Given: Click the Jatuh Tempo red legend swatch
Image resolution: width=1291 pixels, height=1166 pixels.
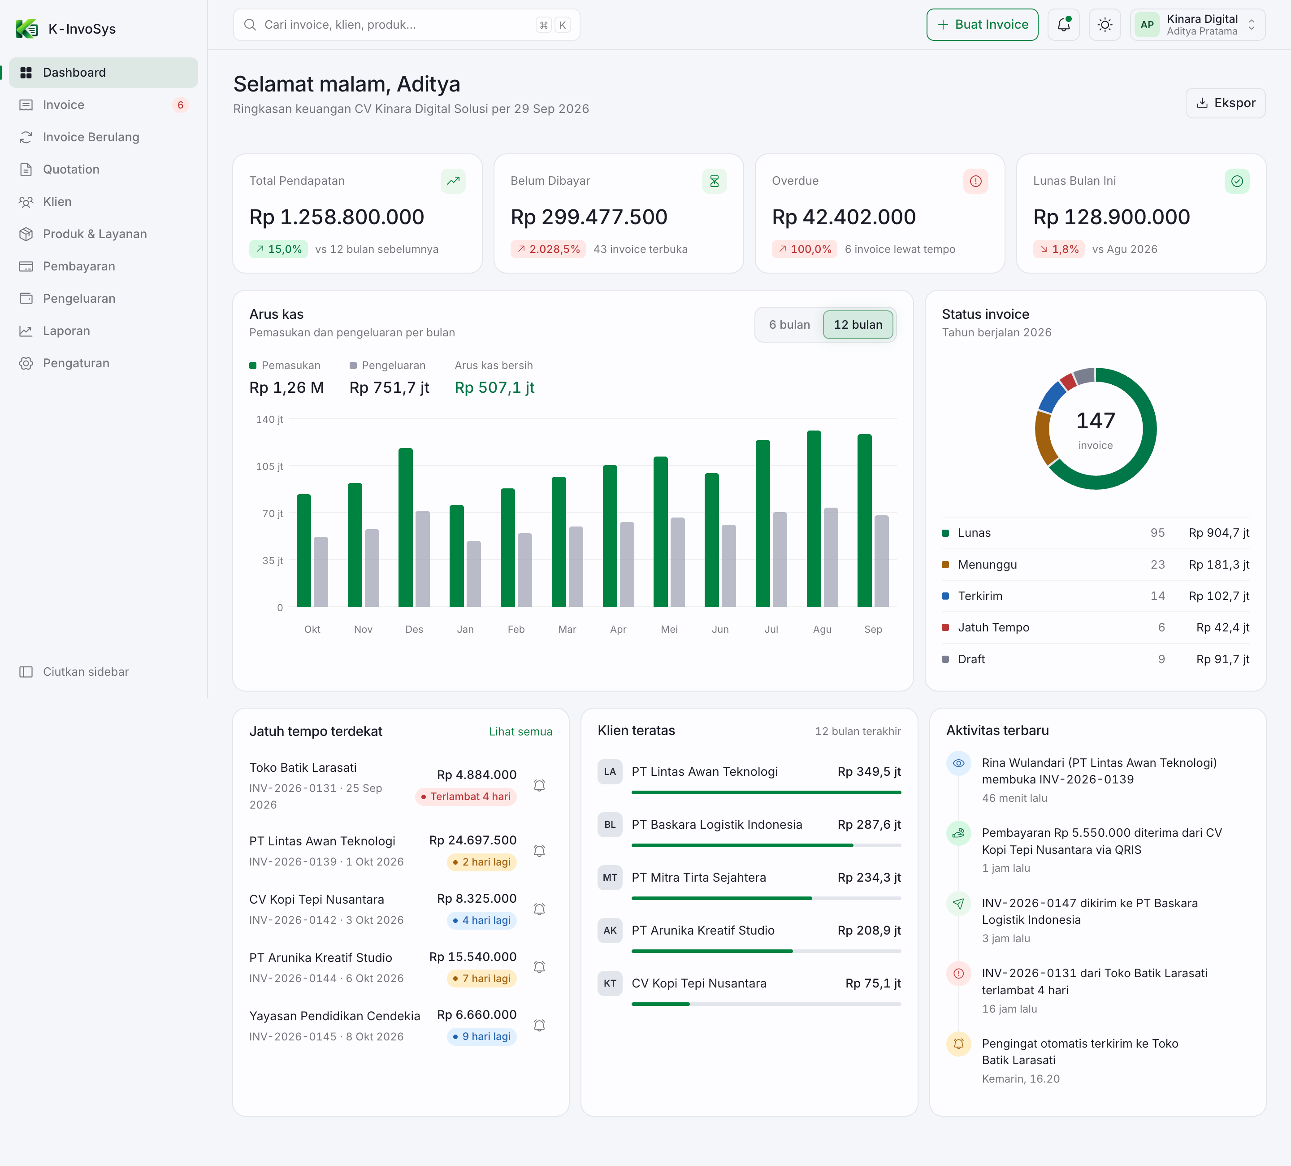Looking at the screenshot, I should click(x=945, y=628).
